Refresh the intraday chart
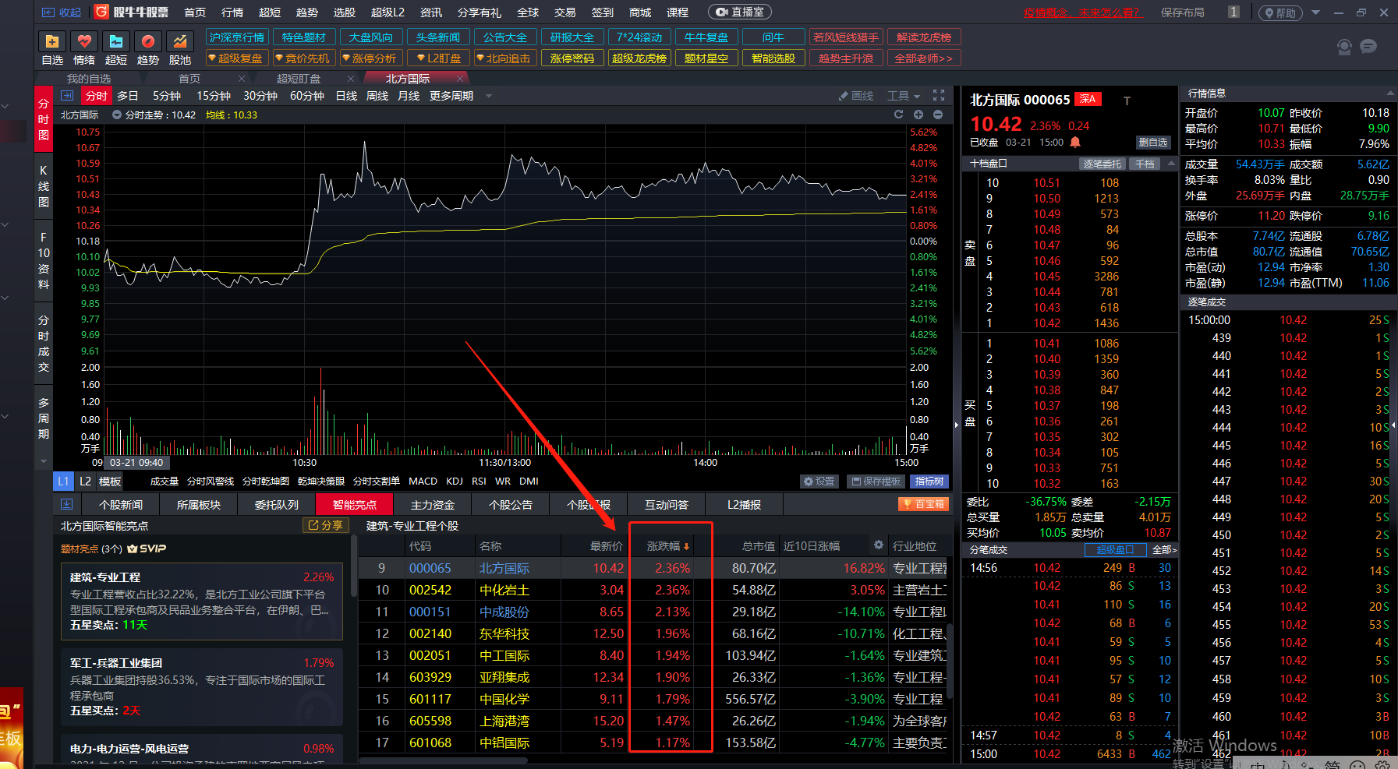This screenshot has width=1398, height=769. pos(898,115)
